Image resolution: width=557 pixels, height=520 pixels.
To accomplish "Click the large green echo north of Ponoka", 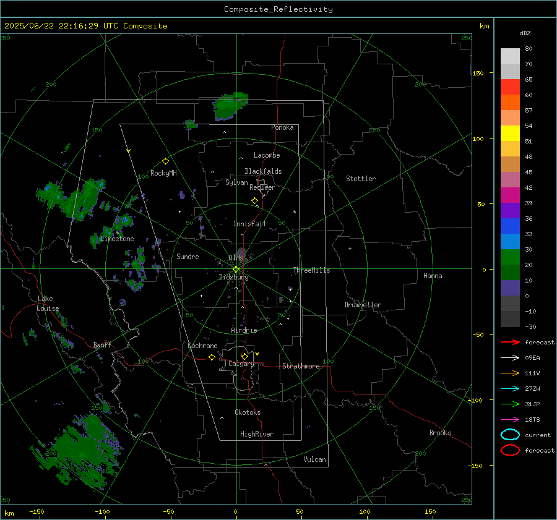I will pyautogui.click(x=230, y=106).
